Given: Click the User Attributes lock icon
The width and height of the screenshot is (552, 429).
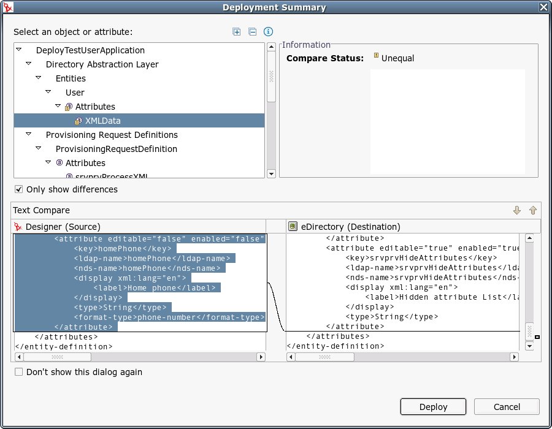Looking at the screenshot, I should [x=68, y=107].
